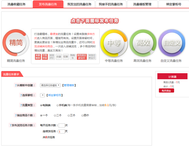Choose 三个 product count radio

click(x=69, y=116)
